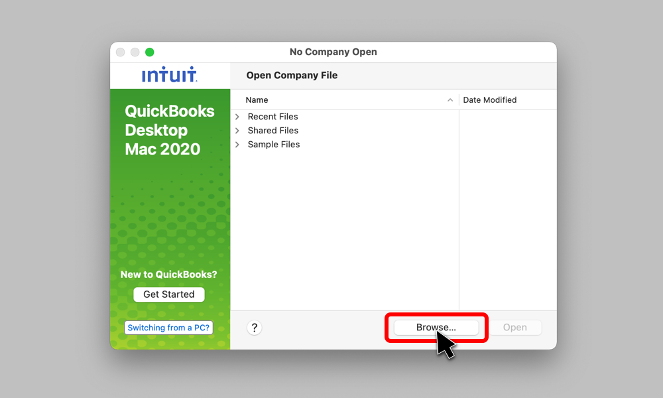
Task: Open help with the question mark icon
Action: pyautogui.click(x=254, y=328)
